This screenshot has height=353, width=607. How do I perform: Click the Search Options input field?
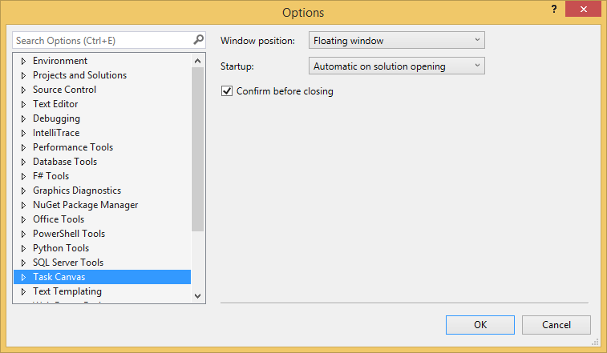click(x=102, y=40)
